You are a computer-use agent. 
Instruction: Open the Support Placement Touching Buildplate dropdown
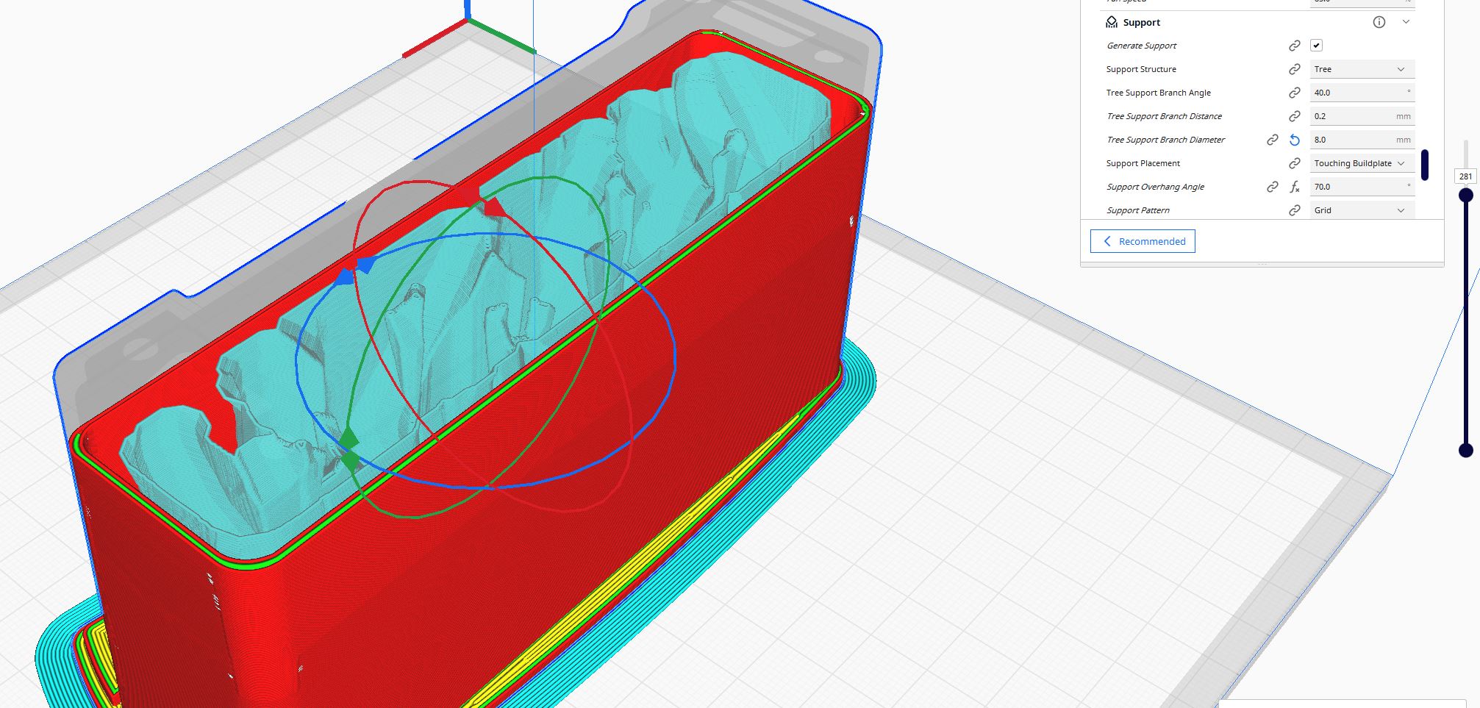click(1362, 163)
